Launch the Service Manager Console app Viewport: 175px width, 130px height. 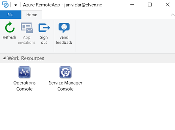(x=65, y=79)
